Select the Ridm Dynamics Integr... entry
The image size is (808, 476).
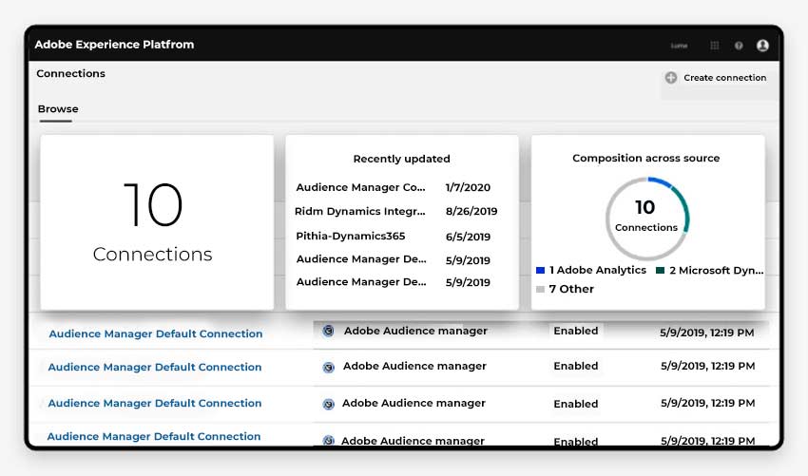(x=360, y=211)
